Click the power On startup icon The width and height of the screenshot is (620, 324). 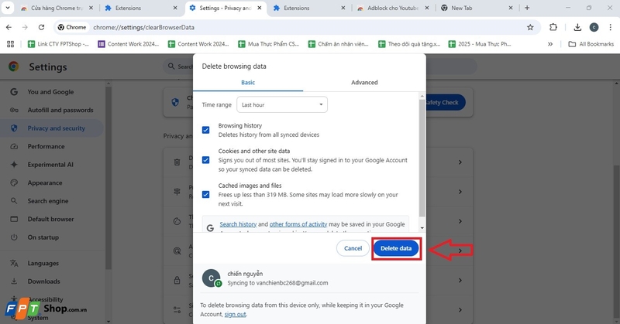tap(14, 237)
